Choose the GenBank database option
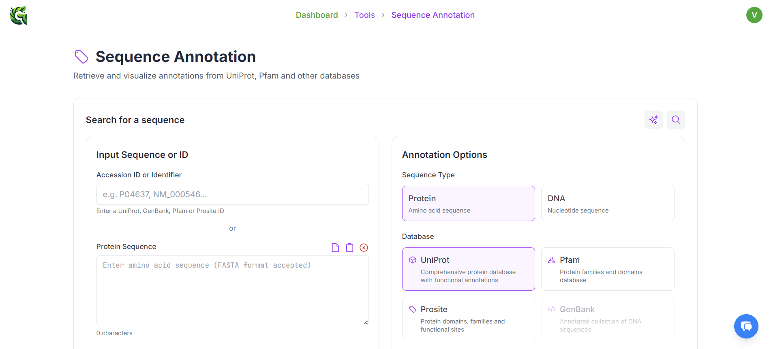 pyautogui.click(x=608, y=318)
